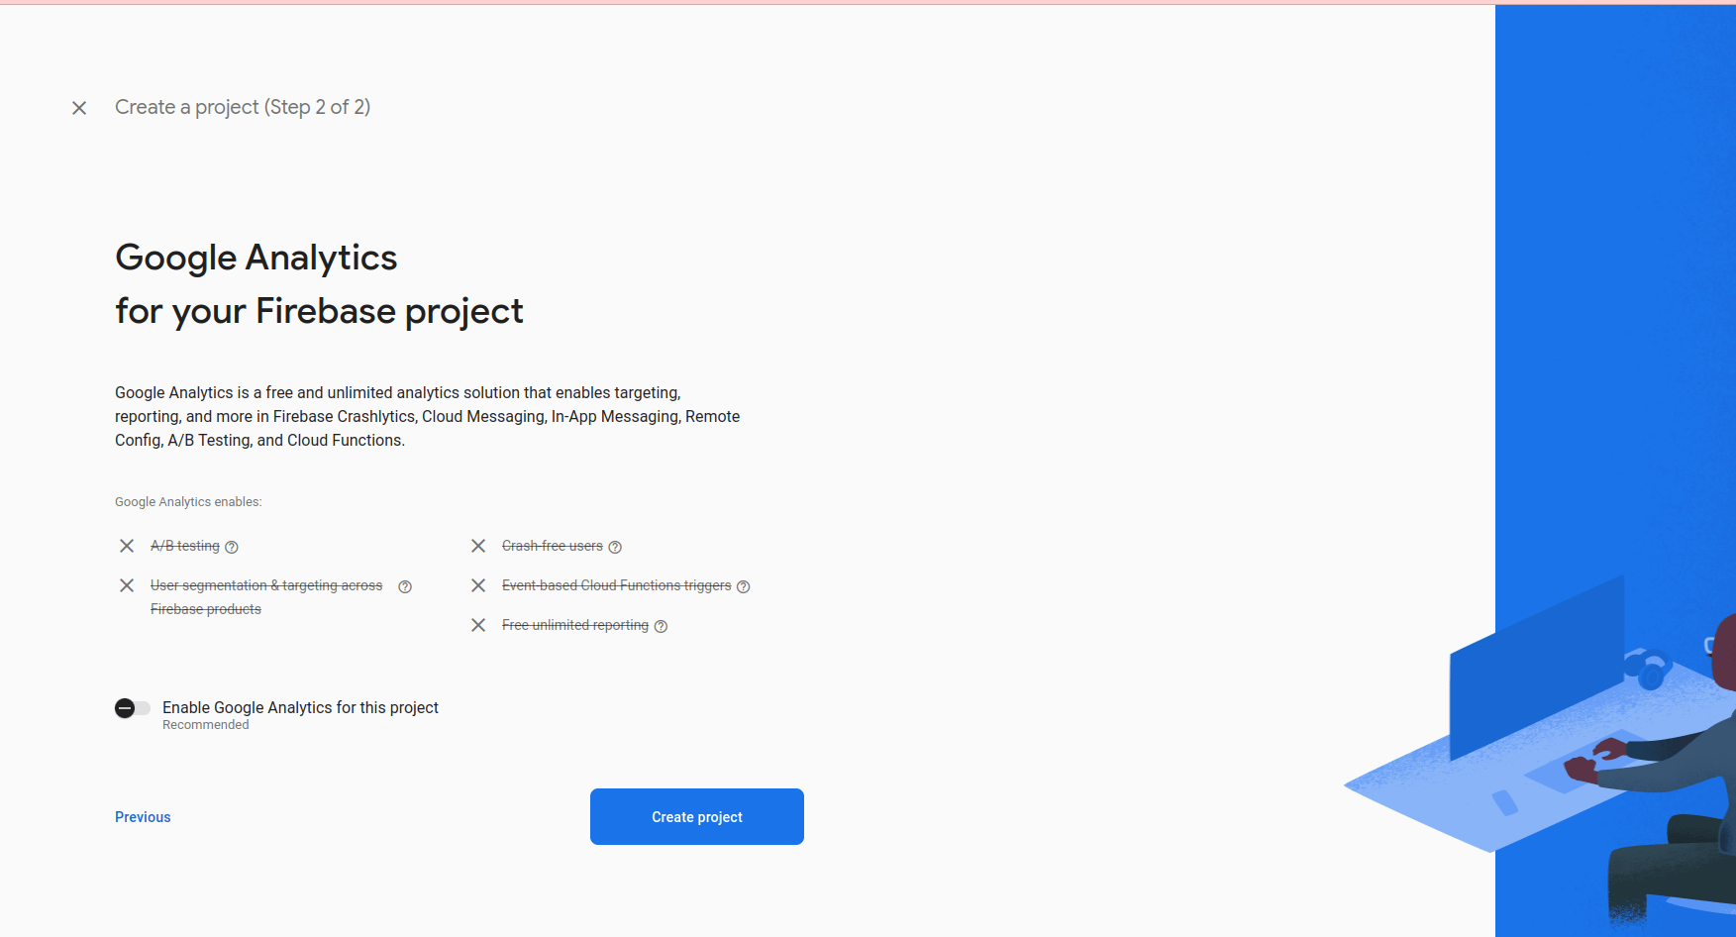Enable the Google Analytics toggle switch

(x=132, y=708)
